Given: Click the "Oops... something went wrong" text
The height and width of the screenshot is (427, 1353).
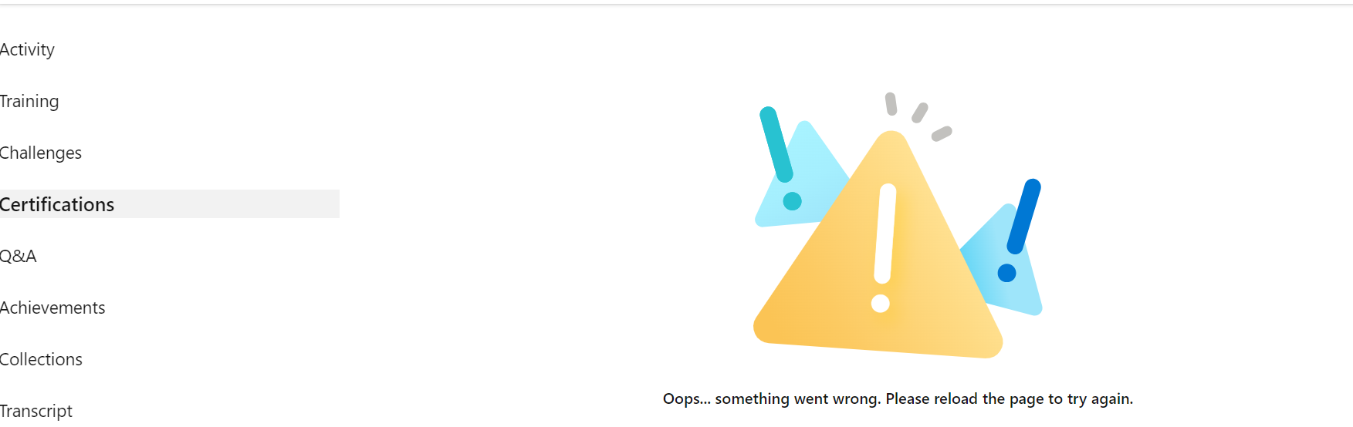Looking at the screenshot, I should pyautogui.click(x=772, y=398).
